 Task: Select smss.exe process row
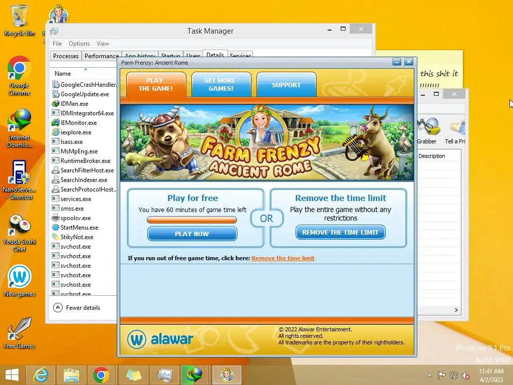[84, 208]
